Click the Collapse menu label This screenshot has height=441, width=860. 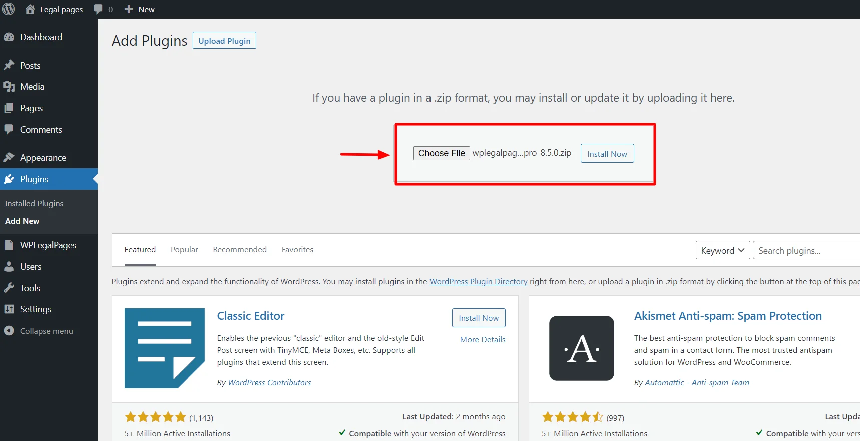47,331
